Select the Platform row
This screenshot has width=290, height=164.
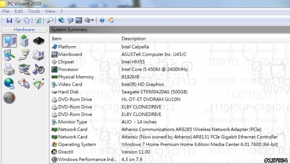[170, 47]
